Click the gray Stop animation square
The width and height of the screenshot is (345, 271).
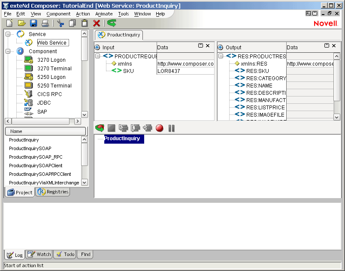[111, 128]
